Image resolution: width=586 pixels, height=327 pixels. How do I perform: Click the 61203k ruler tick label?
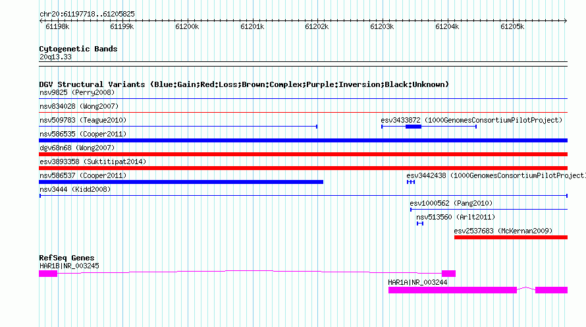click(x=382, y=26)
